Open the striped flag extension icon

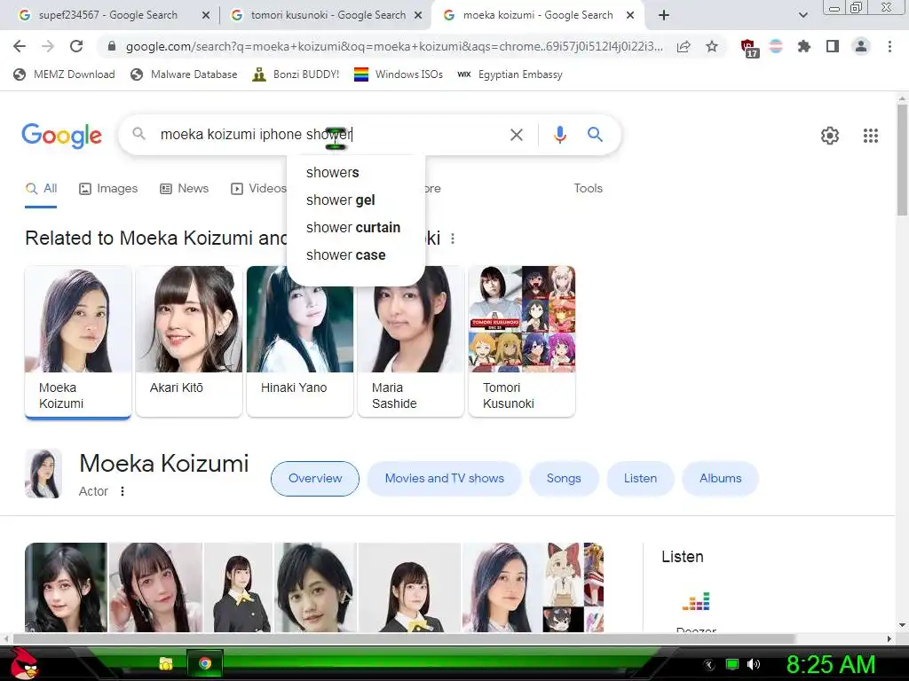776,46
